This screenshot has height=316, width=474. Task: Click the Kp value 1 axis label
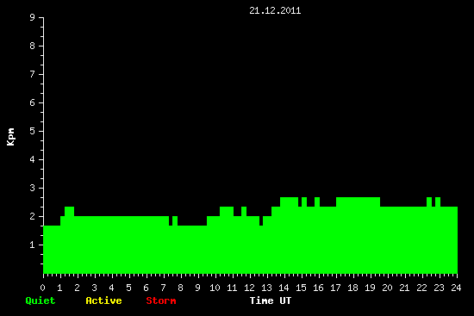(33, 245)
